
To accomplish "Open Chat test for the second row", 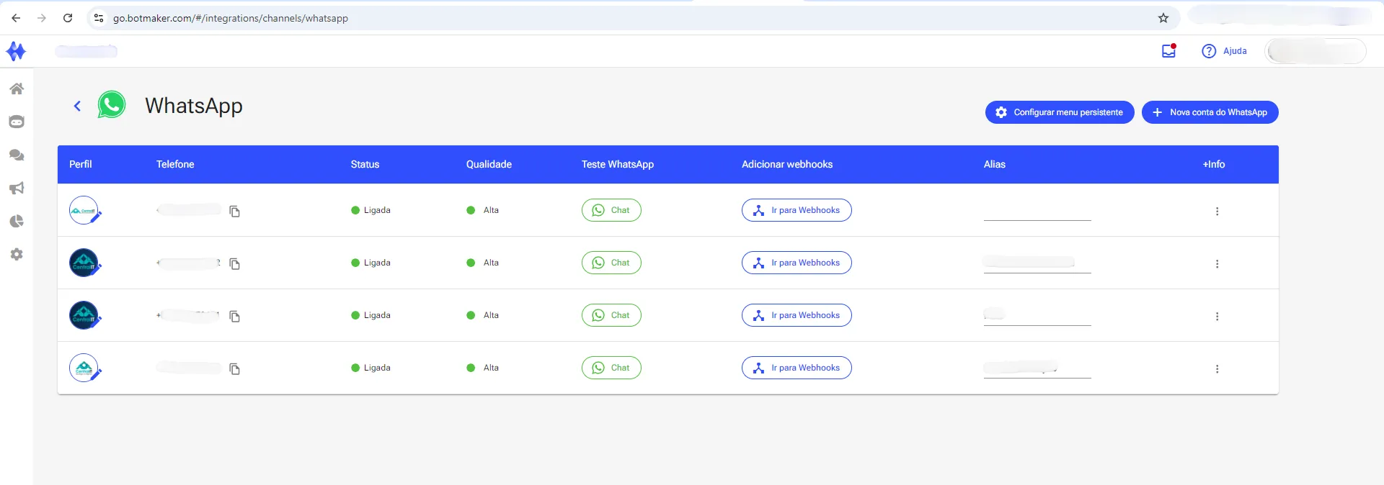I will click(x=611, y=263).
